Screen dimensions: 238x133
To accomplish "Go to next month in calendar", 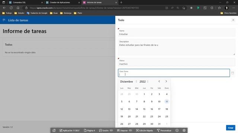I will click(166, 81).
